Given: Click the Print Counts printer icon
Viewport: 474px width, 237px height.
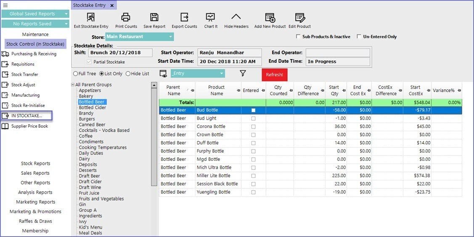Looking at the screenshot, I should pyautogui.click(x=126, y=18).
